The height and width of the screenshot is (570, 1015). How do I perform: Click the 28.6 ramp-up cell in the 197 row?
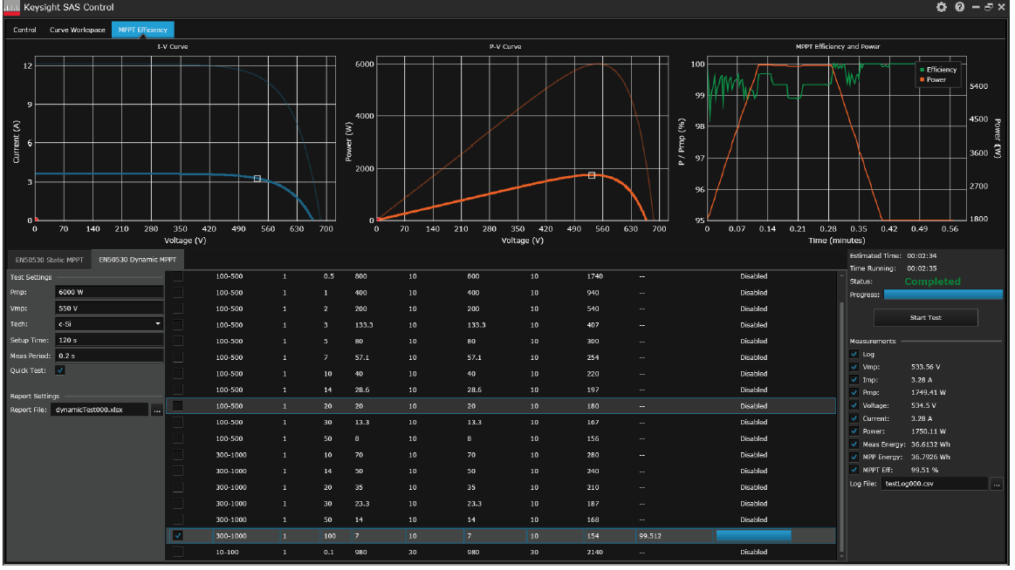(362, 391)
